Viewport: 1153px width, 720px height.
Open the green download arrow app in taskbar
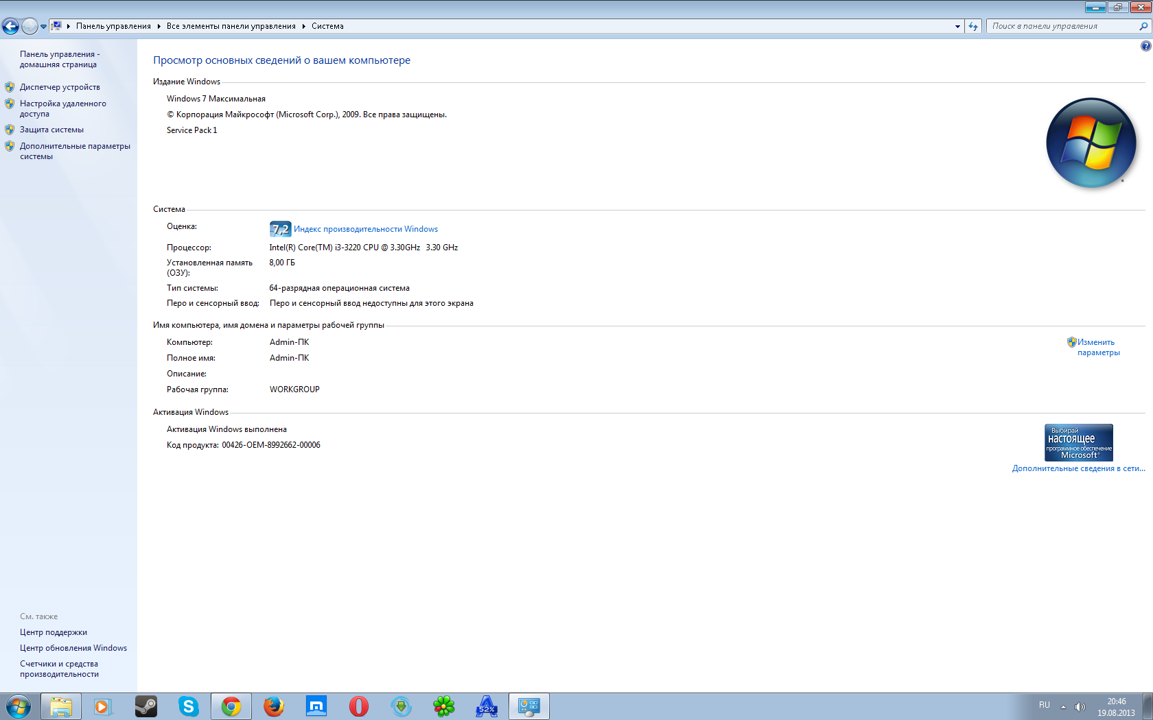[401, 706]
